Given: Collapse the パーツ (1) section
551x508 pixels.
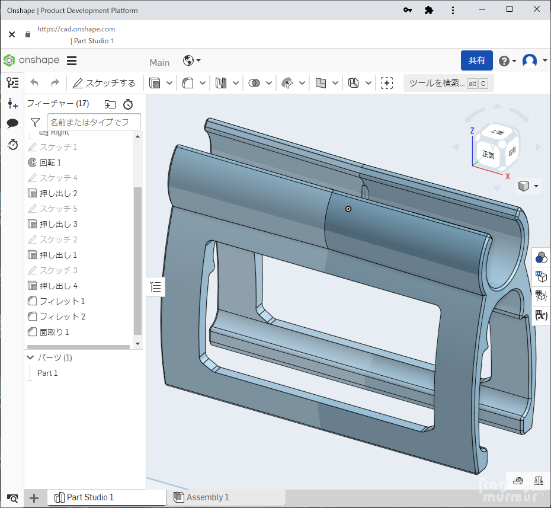Looking at the screenshot, I should tap(30, 357).
